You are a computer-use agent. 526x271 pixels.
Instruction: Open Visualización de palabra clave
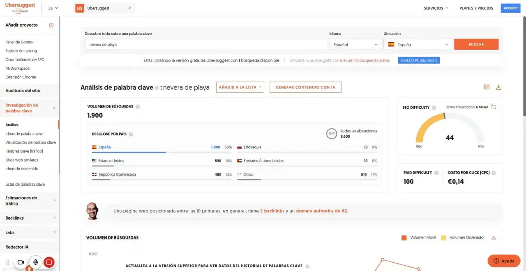point(30,142)
